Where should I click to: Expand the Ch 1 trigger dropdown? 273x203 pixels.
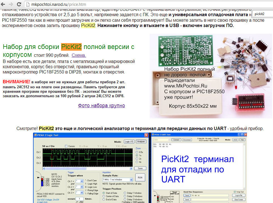[82, 181]
